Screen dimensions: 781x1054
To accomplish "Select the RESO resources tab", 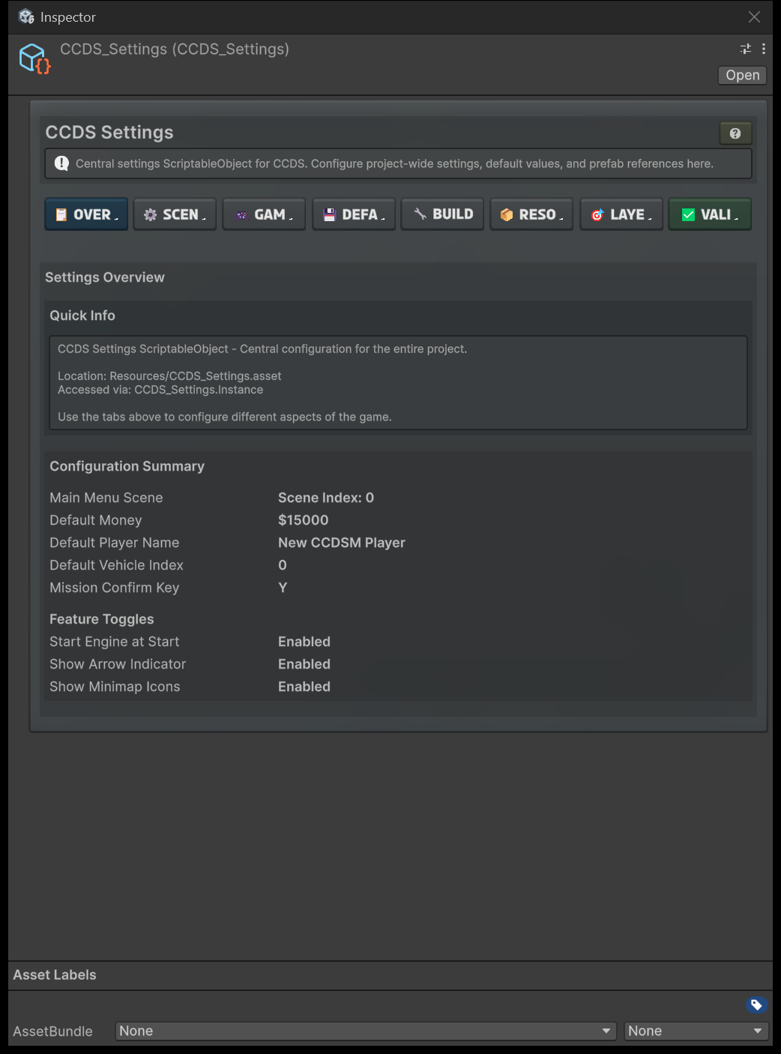I will pyautogui.click(x=532, y=214).
